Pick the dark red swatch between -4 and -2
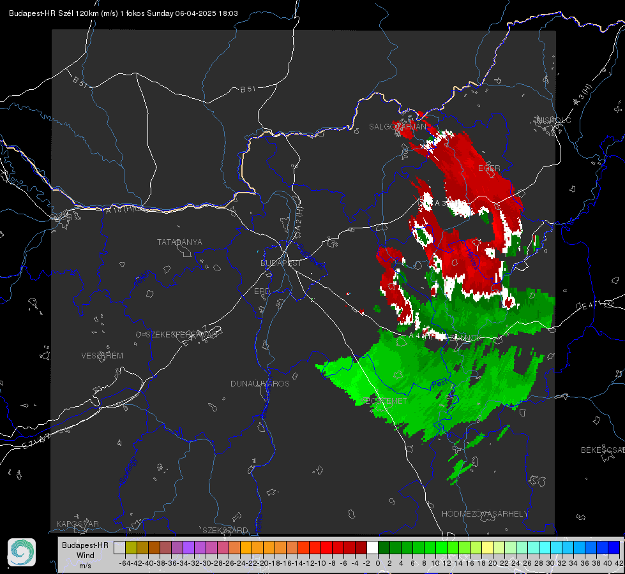 coord(361,547)
